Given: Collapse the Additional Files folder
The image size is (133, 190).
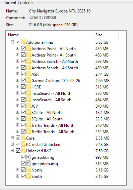Looking at the screenshot, I should [12, 42].
